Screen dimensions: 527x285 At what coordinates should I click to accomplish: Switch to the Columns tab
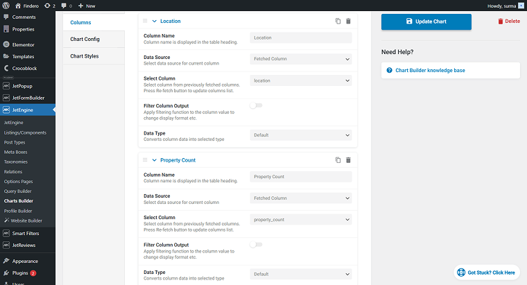[94, 22]
